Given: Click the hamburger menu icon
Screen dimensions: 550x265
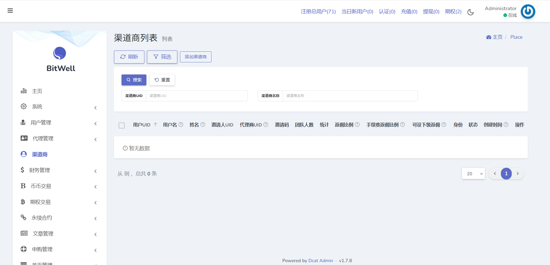Looking at the screenshot, I should click(10, 11).
